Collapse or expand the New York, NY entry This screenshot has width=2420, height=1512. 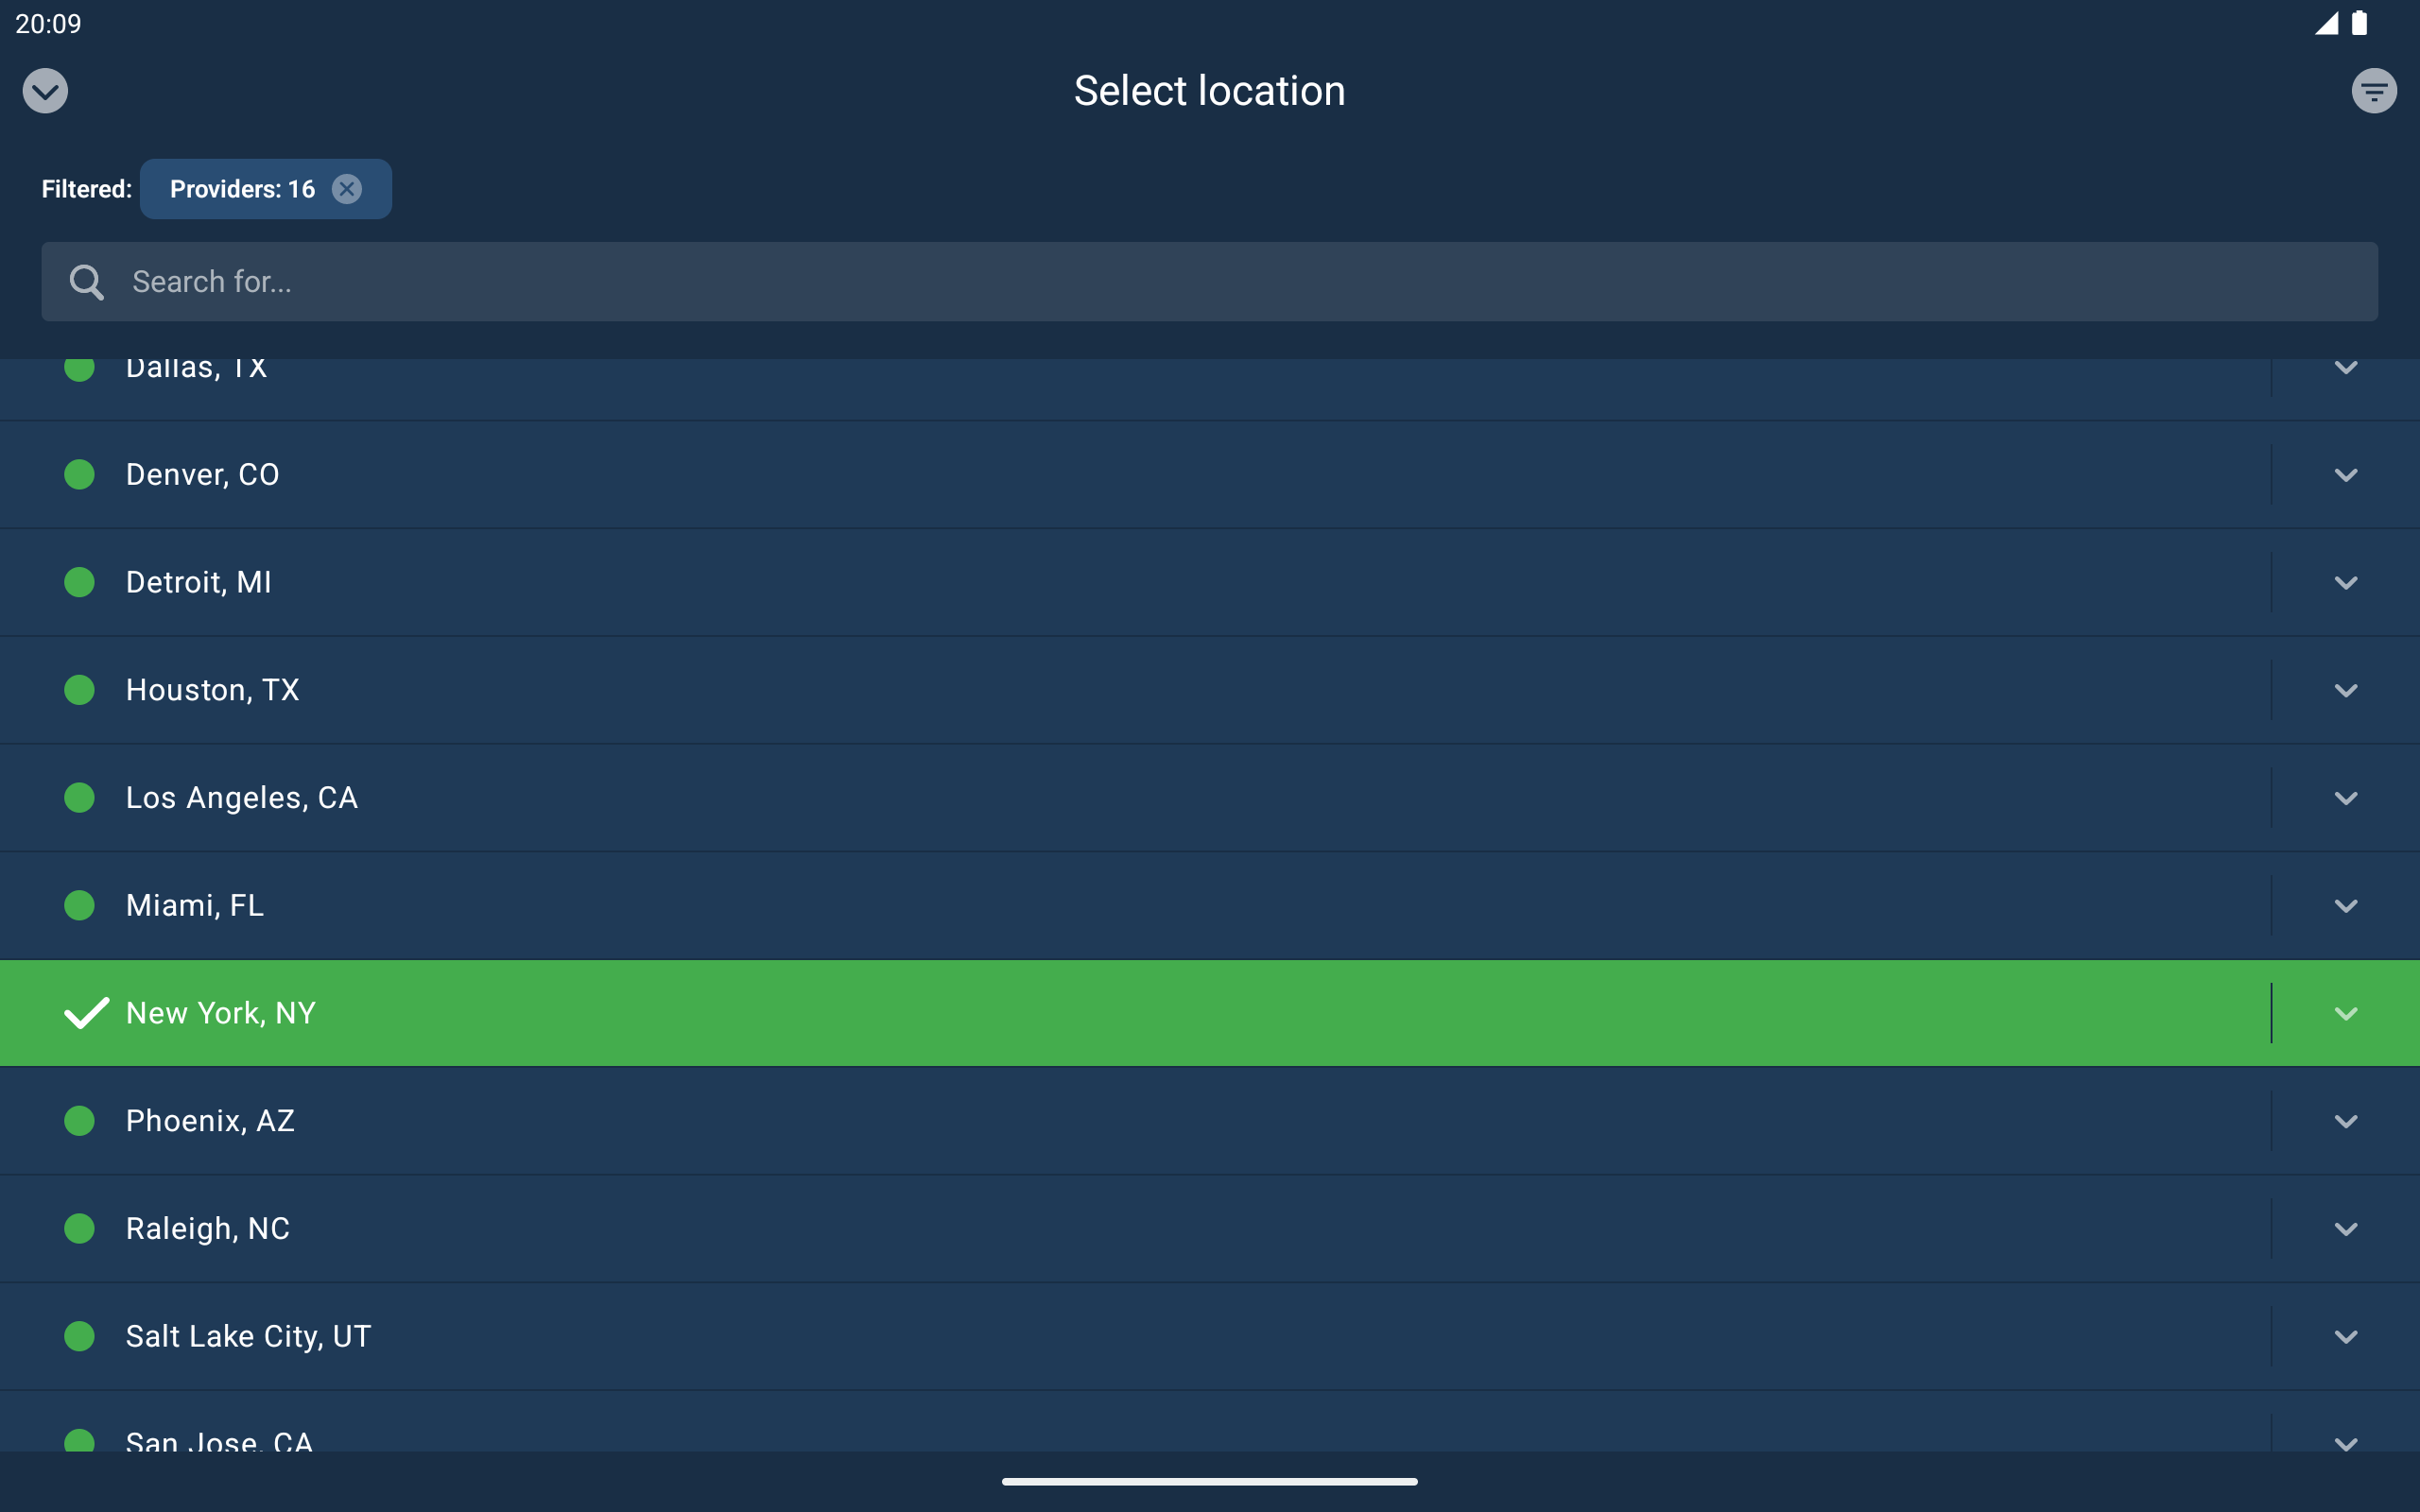click(x=2346, y=1013)
